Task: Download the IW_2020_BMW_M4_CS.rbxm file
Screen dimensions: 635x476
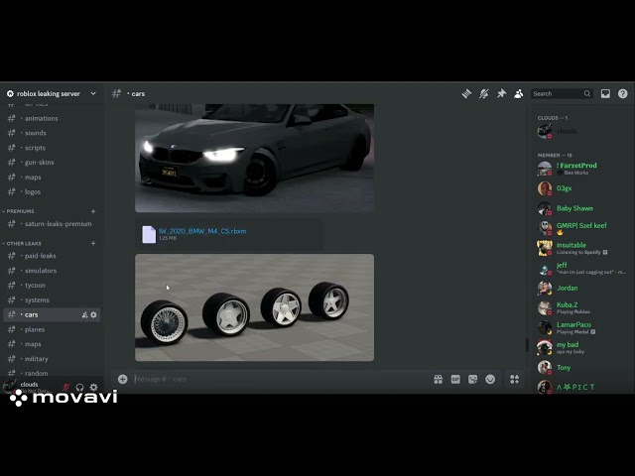Action: click(x=202, y=231)
